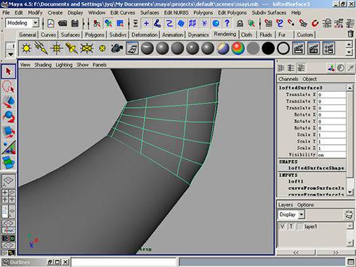Click black surface shader swatch

(x=268, y=48)
